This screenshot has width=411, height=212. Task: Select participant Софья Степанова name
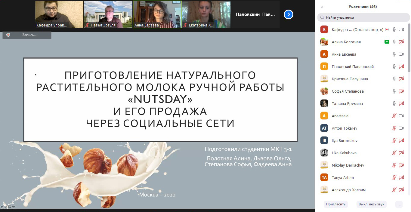coord(348,91)
